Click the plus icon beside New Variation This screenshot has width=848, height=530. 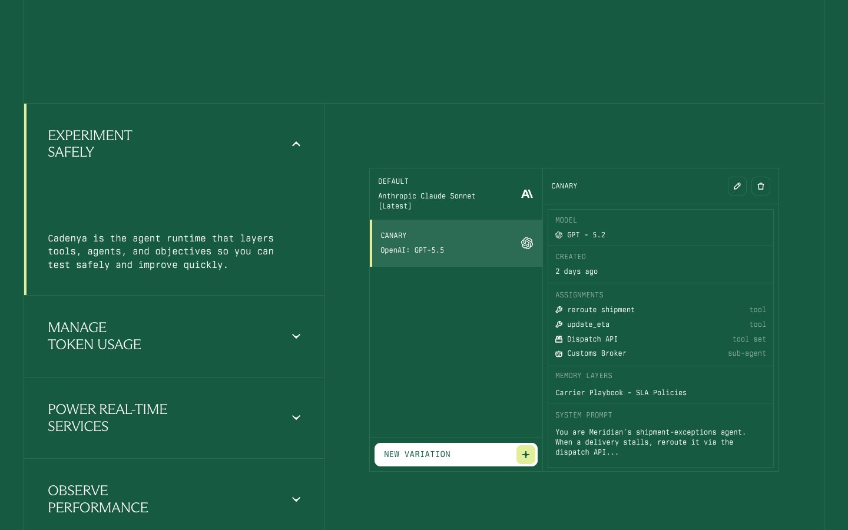(x=526, y=455)
